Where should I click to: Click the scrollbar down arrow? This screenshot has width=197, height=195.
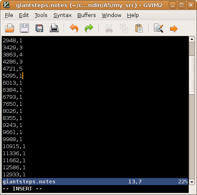coord(192,182)
